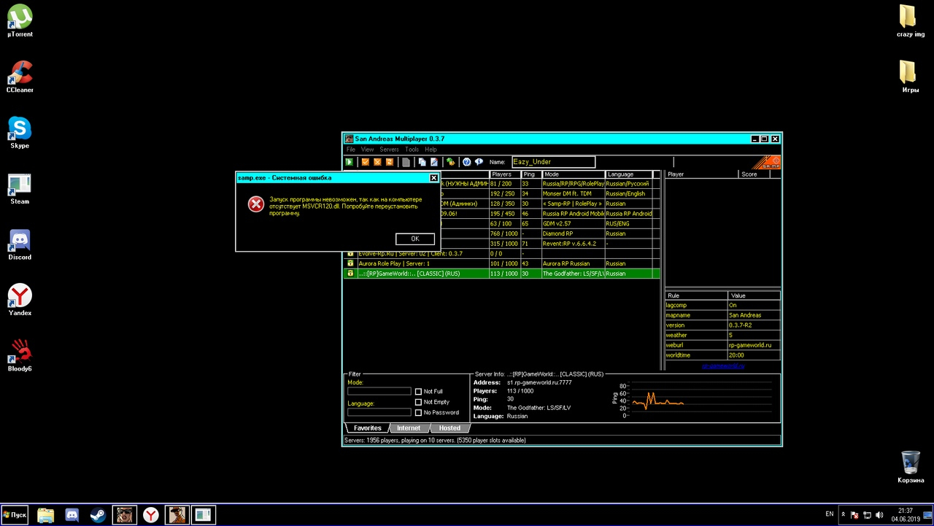
Task: Click the volume speaker tray icon
Action: coord(879,515)
